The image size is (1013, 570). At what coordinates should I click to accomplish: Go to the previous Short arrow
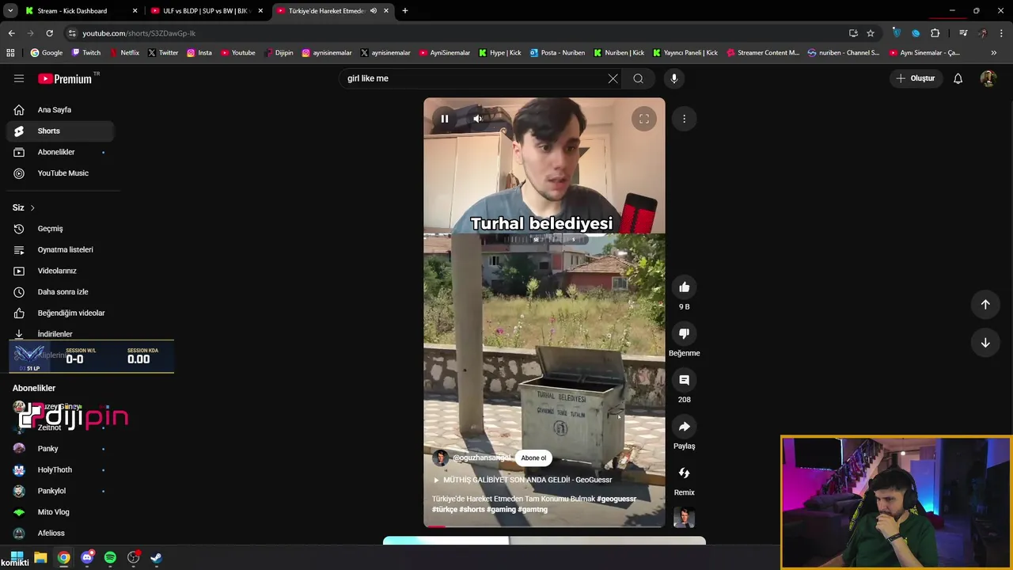click(x=985, y=305)
